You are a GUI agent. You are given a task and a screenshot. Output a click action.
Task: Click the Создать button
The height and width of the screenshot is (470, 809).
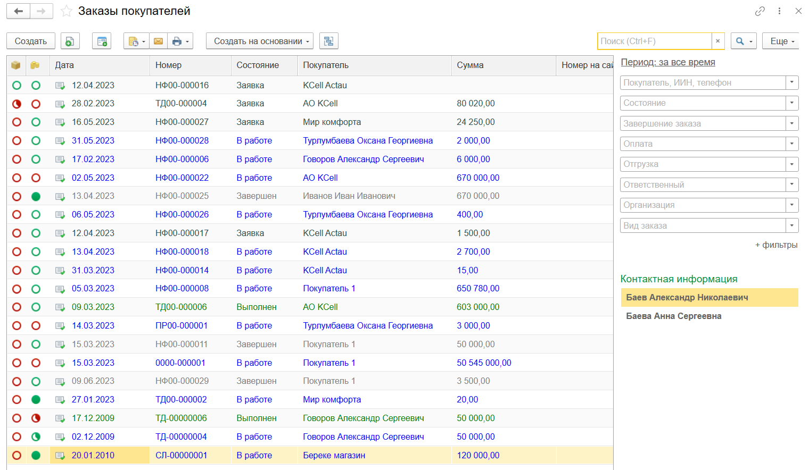[31, 41]
